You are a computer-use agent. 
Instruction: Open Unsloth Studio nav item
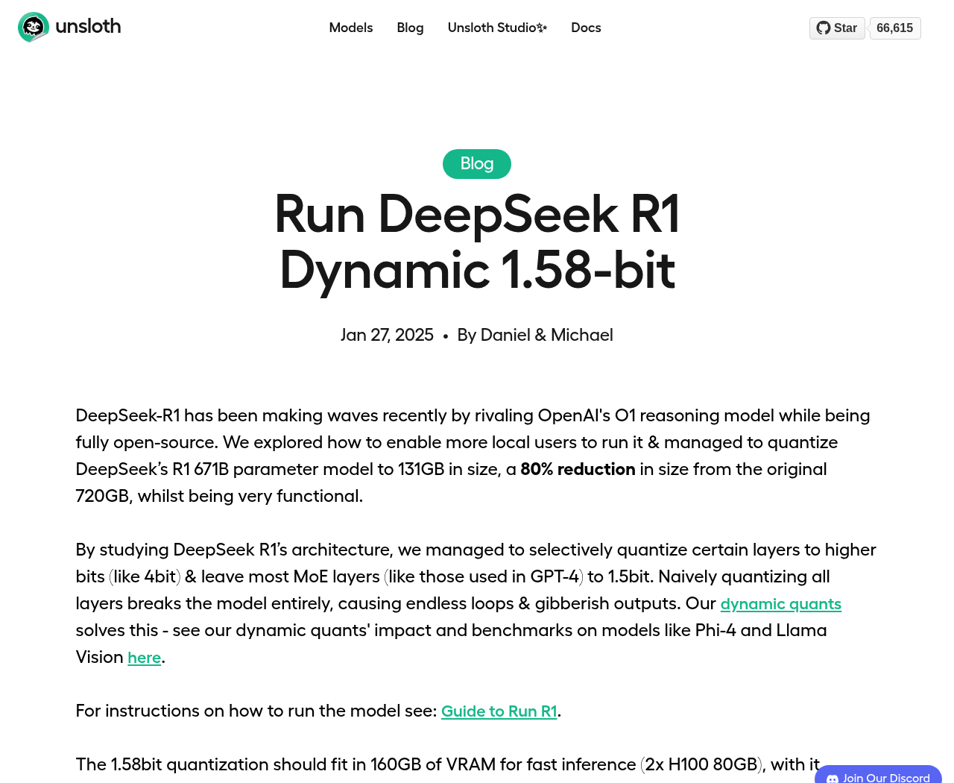(497, 28)
